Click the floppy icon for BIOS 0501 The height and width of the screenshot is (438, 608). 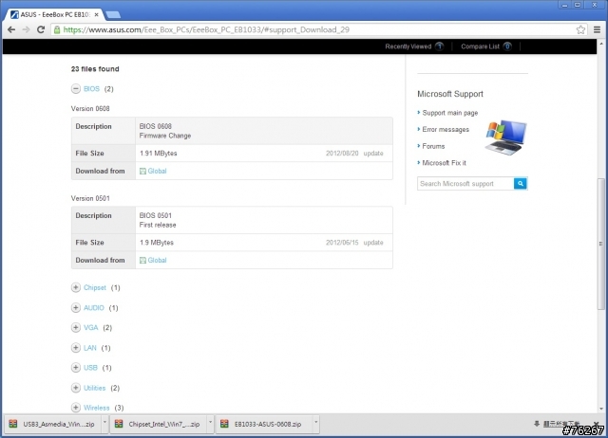tap(142, 261)
